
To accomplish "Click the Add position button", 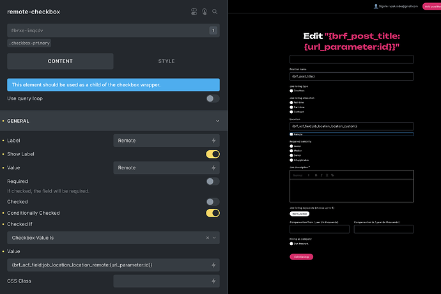I will (432, 6).
